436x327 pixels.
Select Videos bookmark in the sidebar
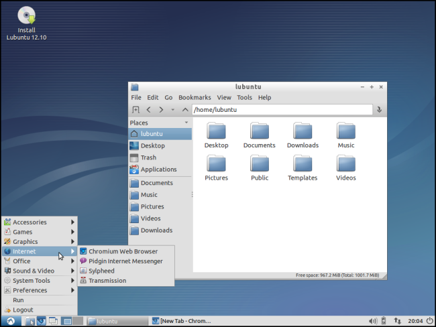pyautogui.click(x=160, y=218)
